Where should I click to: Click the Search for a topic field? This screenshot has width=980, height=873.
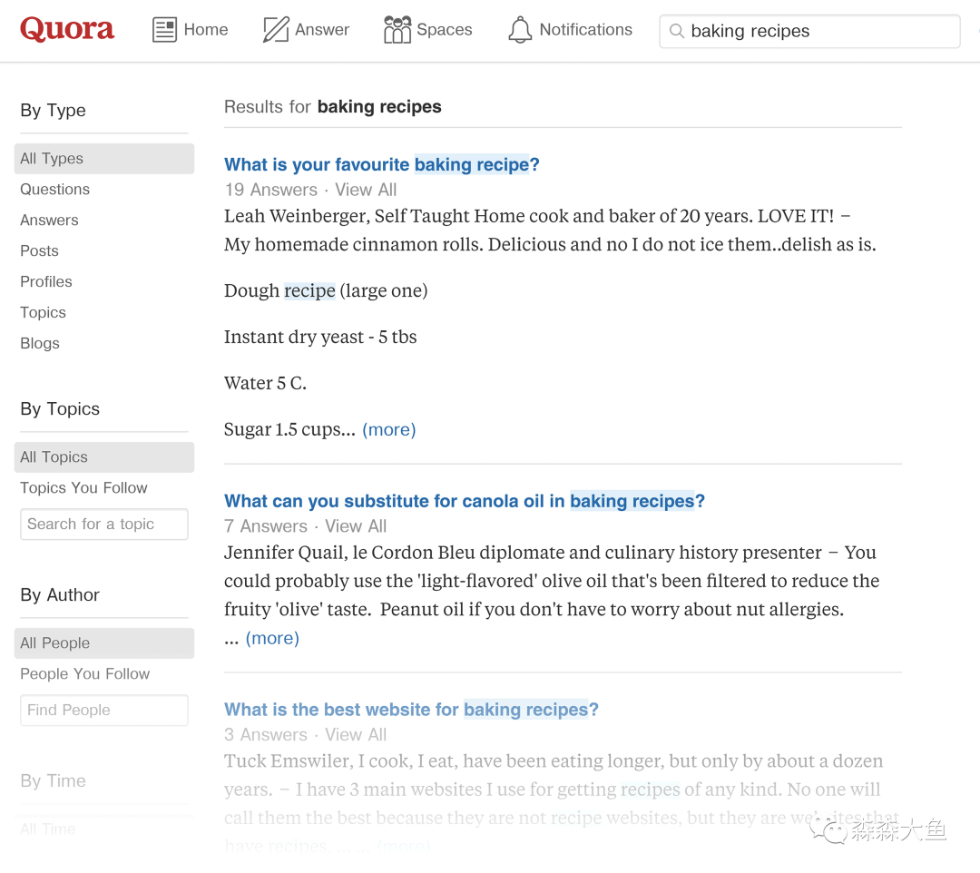click(103, 524)
